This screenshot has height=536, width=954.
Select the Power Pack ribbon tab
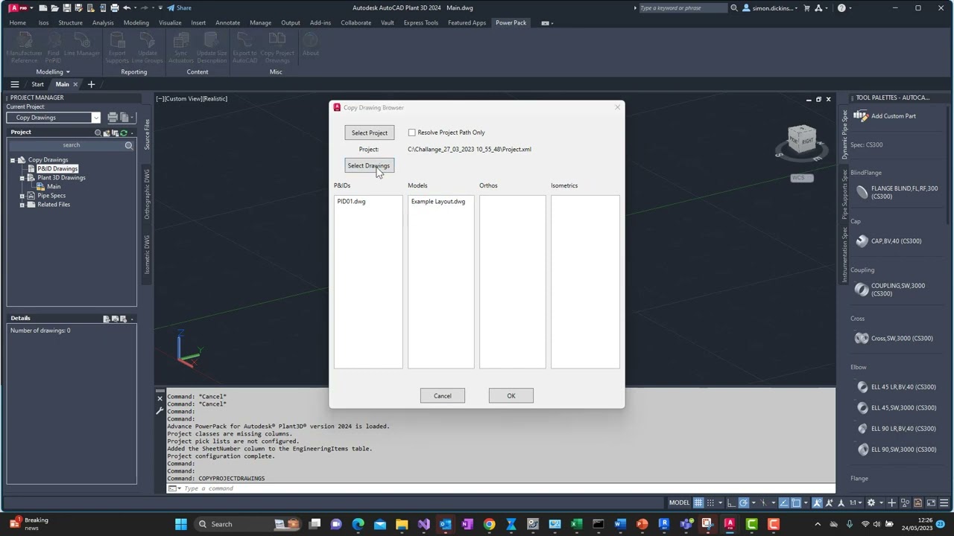click(511, 22)
